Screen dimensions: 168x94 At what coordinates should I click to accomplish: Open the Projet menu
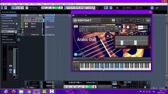(18, 4)
